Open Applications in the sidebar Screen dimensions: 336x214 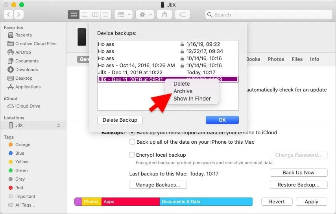[24, 87]
